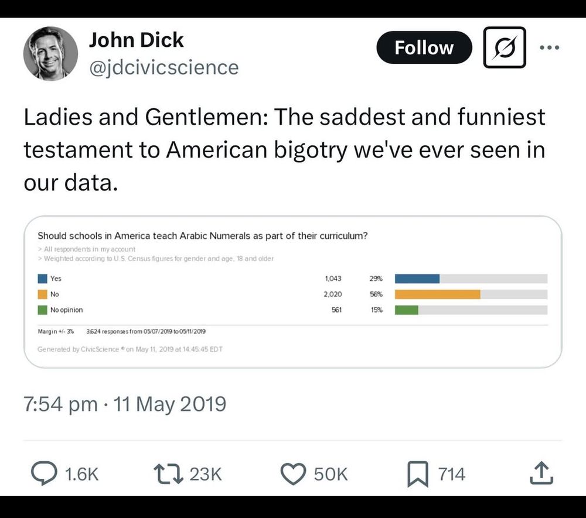Click the Follow button
586x518 pixels.
pos(424,47)
